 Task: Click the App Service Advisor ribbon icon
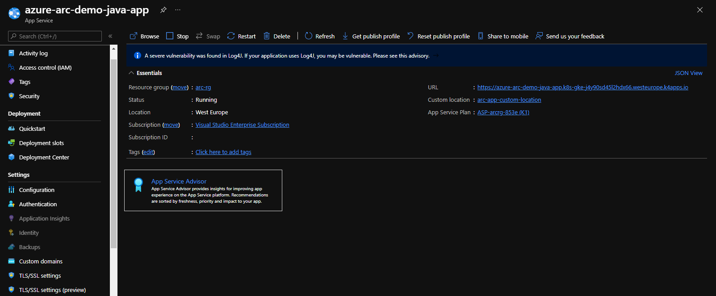[x=138, y=184]
